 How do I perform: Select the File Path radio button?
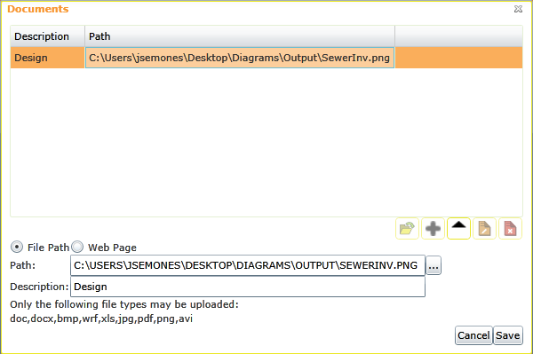[17, 247]
